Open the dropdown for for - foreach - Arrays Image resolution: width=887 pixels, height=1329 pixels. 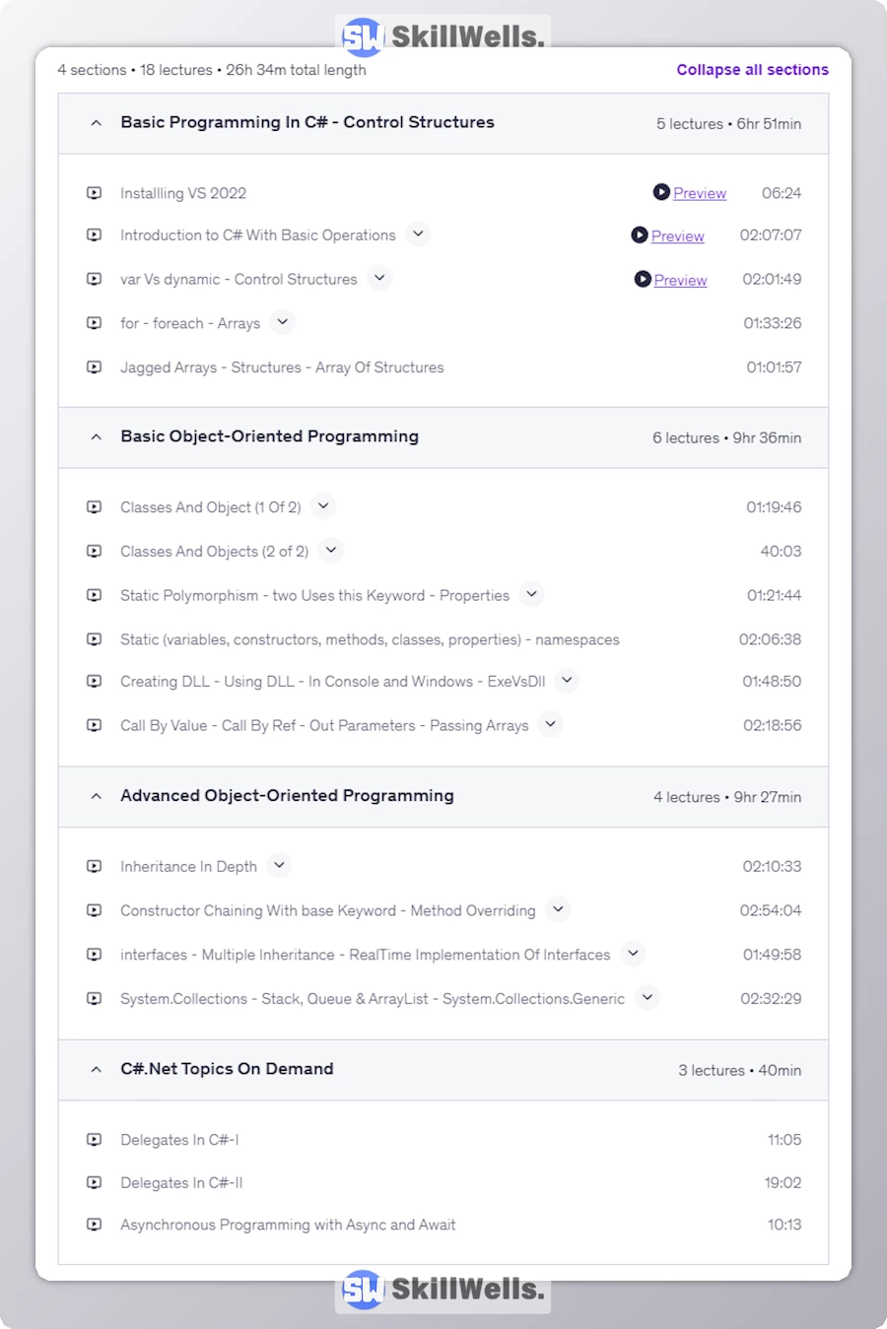(x=283, y=322)
